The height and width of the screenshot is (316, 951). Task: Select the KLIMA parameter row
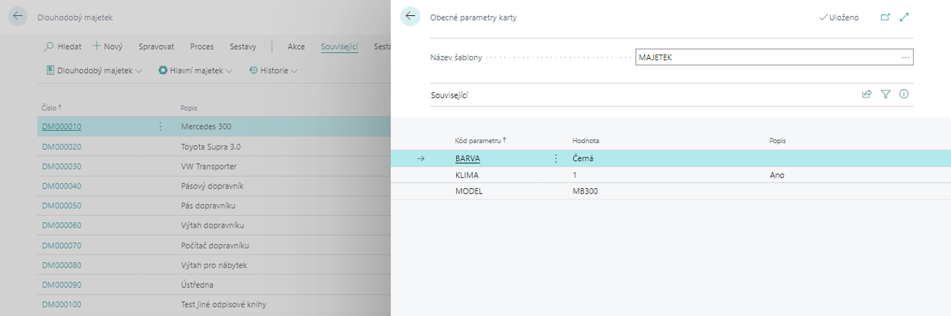point(467,175)
